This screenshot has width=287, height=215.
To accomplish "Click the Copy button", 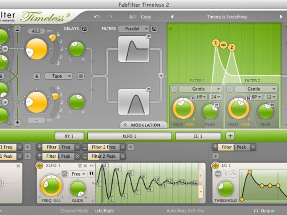I will [146, 17].
